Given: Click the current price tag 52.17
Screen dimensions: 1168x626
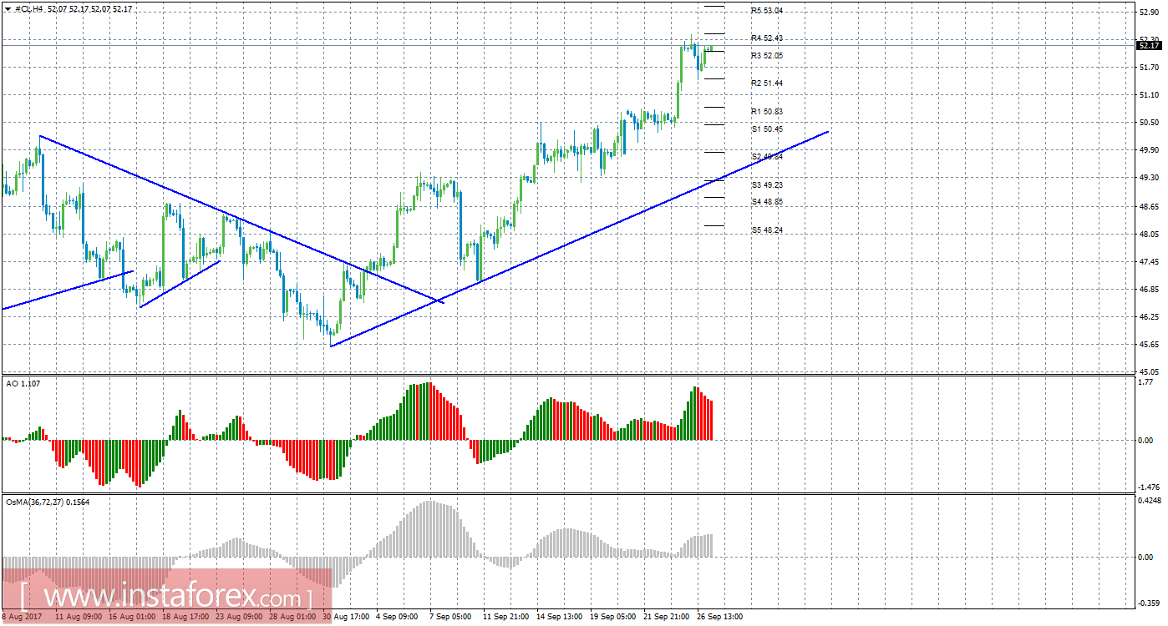Looking at the screenshot, I should (x=1149, y=46).
